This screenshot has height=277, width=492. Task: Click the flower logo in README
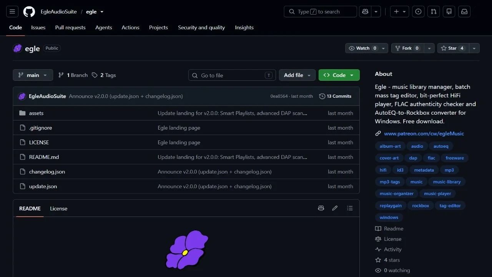[x=186, y=250]
